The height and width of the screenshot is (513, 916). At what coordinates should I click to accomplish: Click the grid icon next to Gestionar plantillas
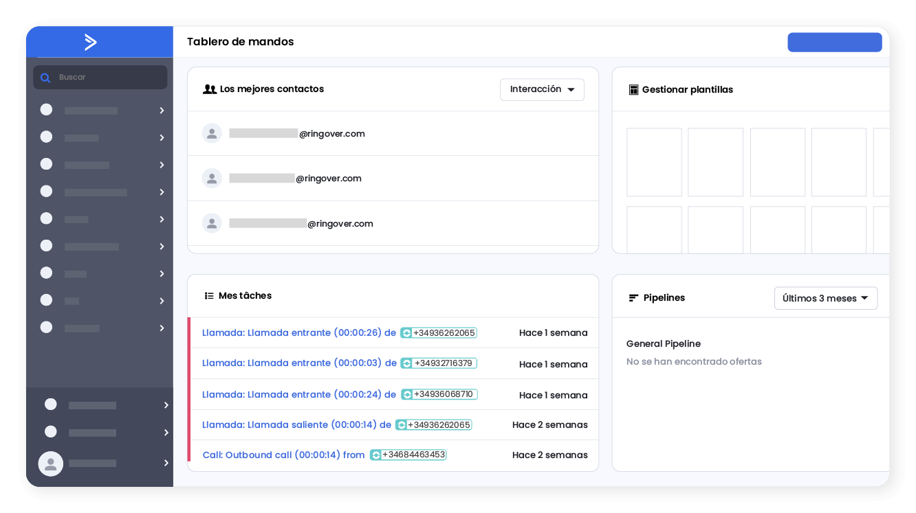[x=633, y=89]
